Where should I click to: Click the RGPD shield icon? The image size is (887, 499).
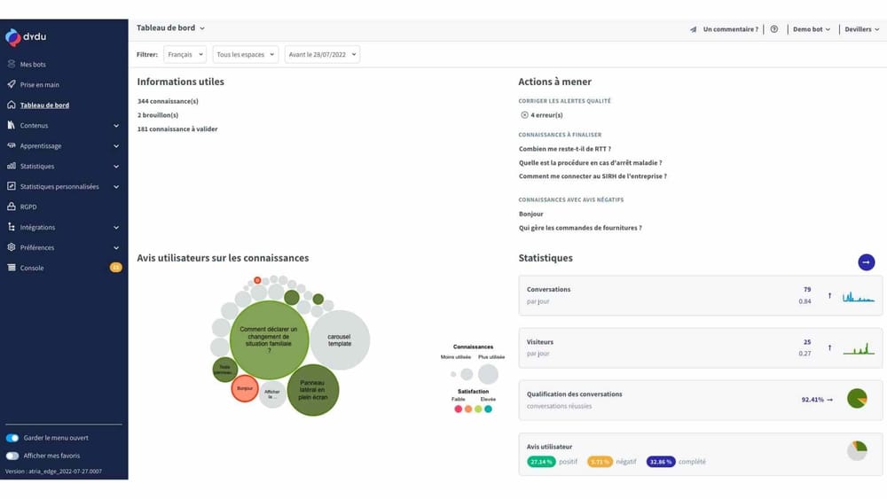(12, 207)
